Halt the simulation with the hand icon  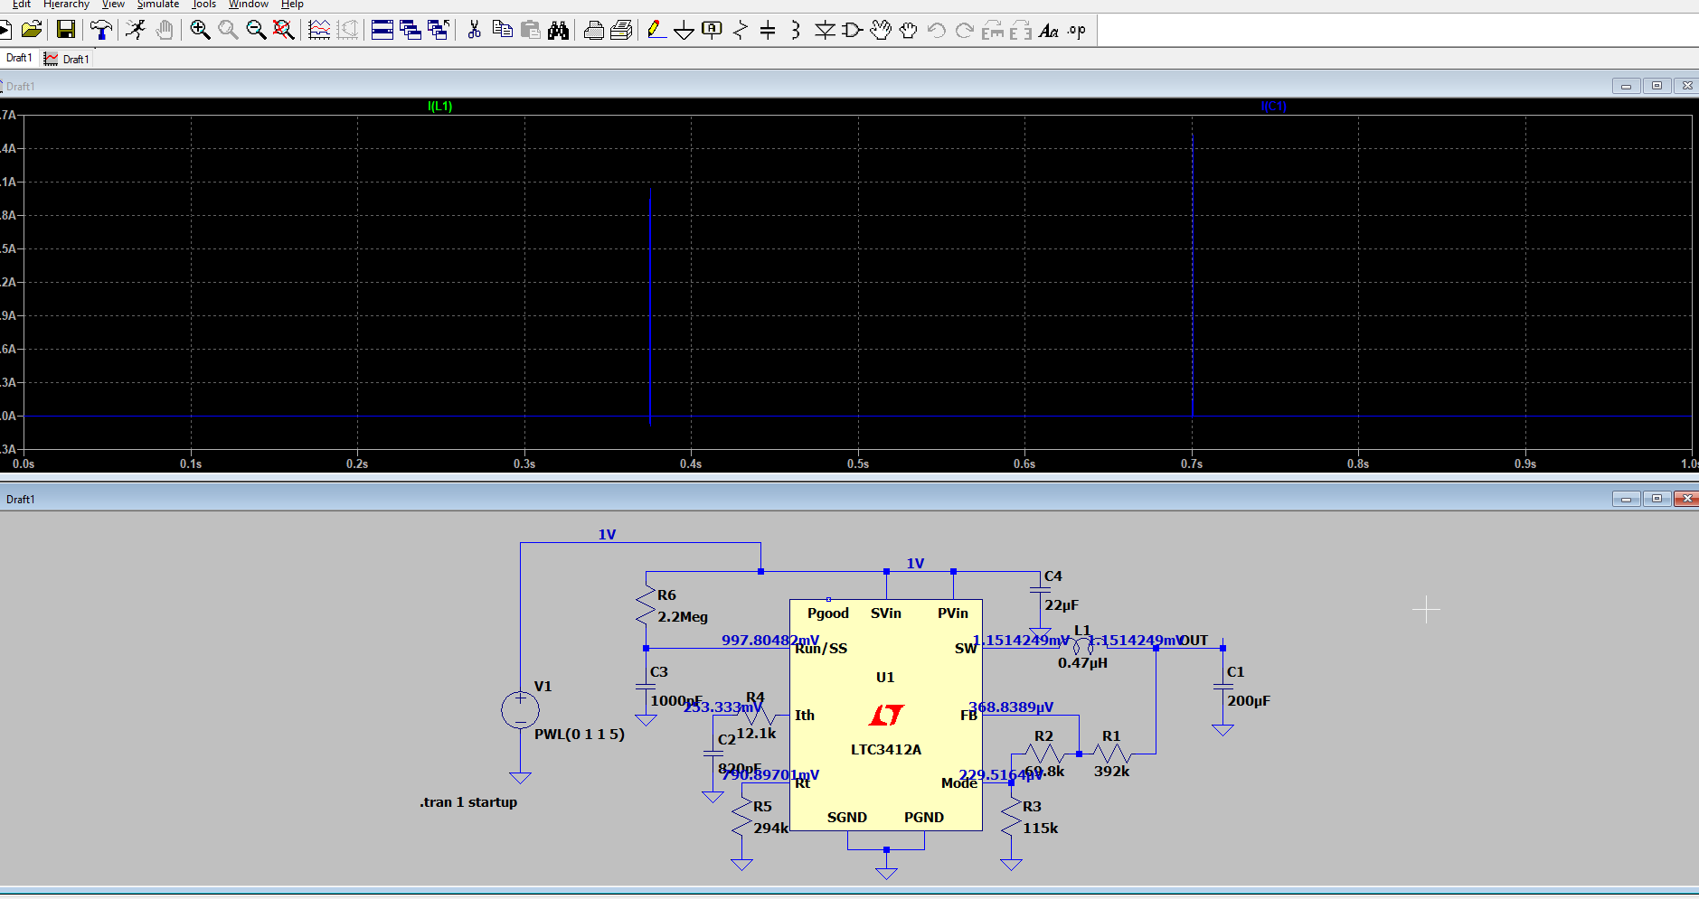(164, 30)
